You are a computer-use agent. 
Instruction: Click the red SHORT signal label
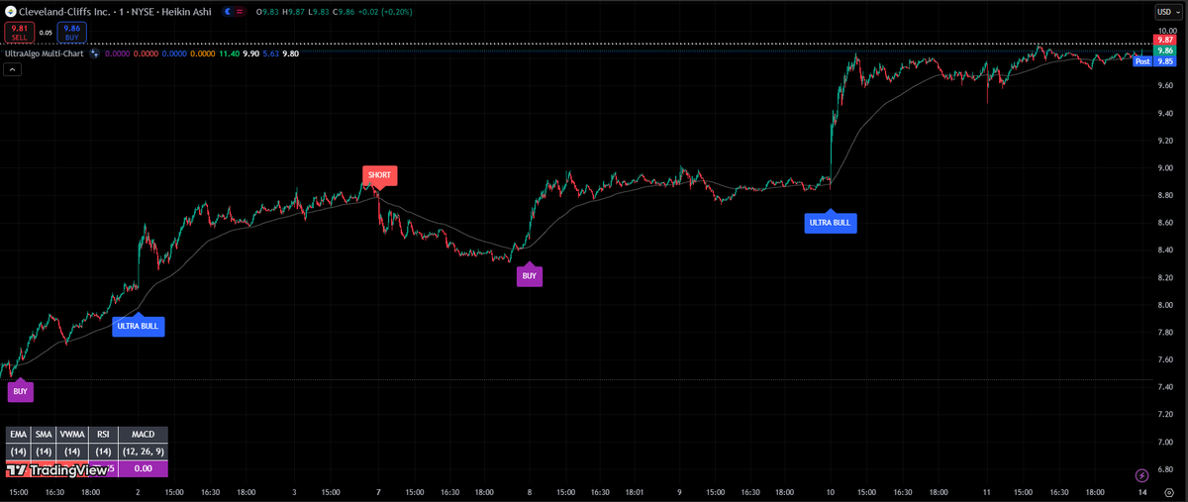click(379, 175)
